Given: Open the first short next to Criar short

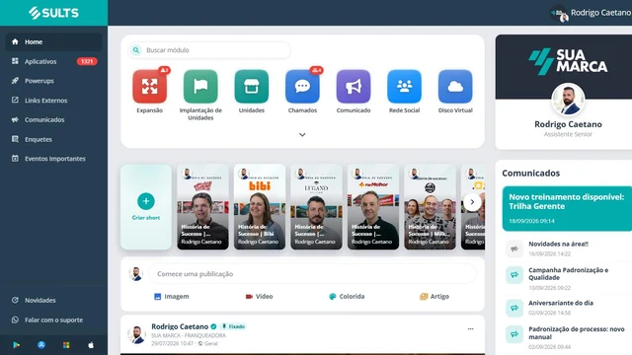Looking at the screenshot, I should pyautogui.click(x=202, y=207).
